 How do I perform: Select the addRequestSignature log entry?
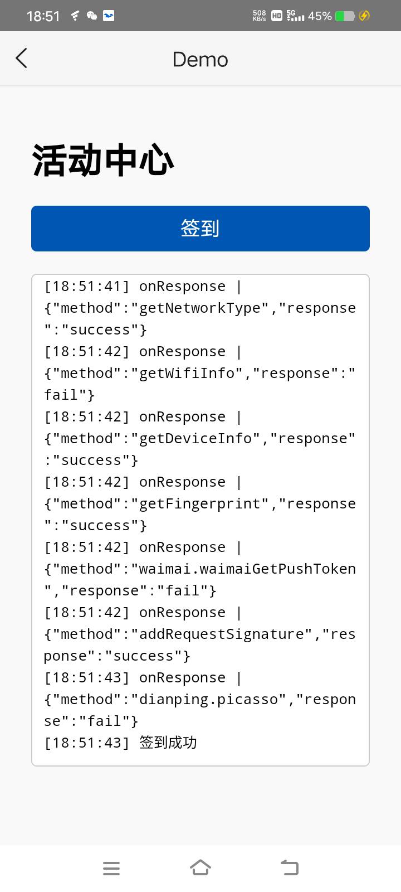pyautogui.click(x=200, y=634)
